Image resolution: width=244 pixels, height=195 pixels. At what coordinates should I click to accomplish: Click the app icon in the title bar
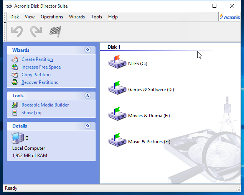pyautogui.click(x=9, y=6)
